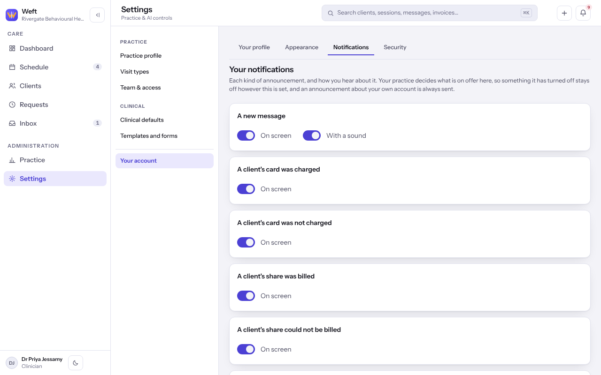
Task: Open Templates and forms settings
Action: [164, 136]
